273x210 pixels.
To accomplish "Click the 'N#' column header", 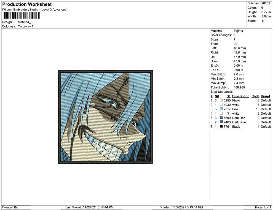I will (x=217, y=96).
